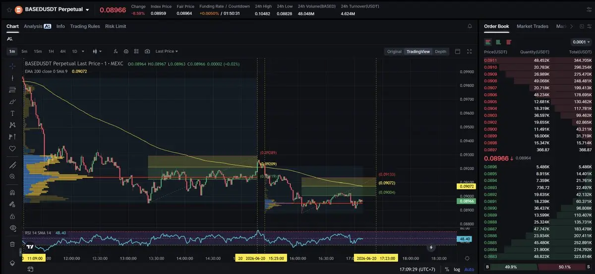Open order book panel settings sliders

[x=589, y=26]
